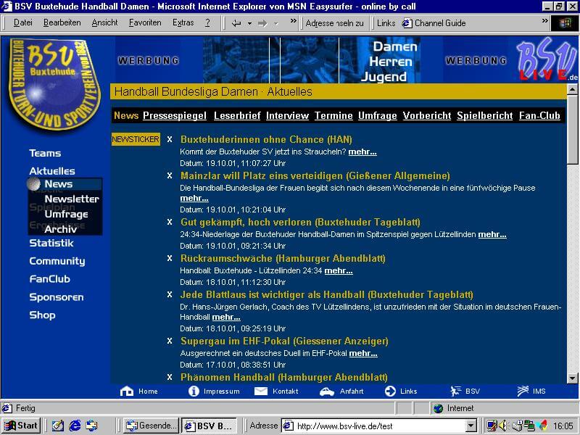Click the Impressum info icon in footer
The width and height of the screenshot is (580, 435).
pos(194,391)
